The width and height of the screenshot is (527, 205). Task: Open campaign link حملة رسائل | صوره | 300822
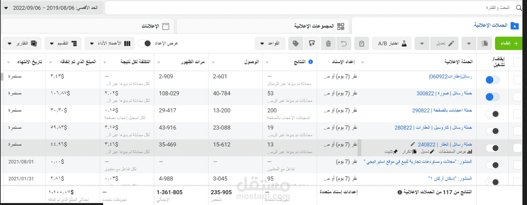(x=444, y=94)
